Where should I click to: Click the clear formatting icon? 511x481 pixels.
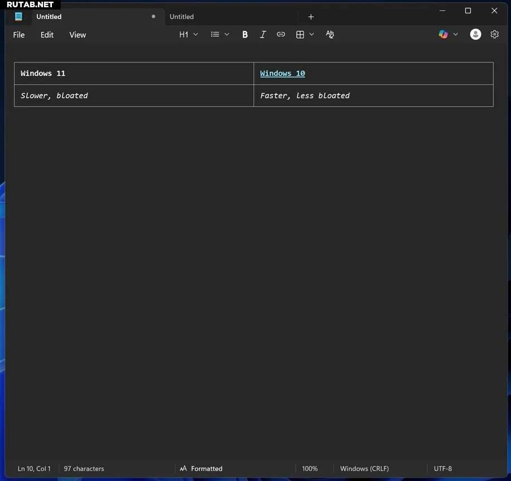tap(330, 35)
